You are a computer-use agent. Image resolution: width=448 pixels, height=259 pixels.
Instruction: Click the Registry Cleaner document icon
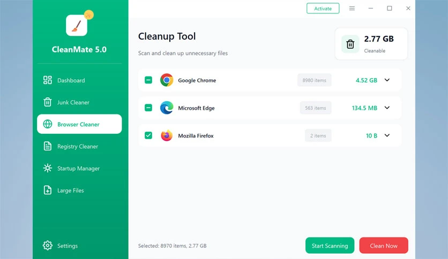coord(48,146)
